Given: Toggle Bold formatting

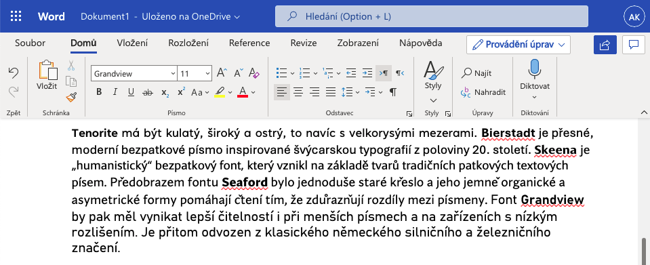Looking at the screenshot, I should point(99,92).
